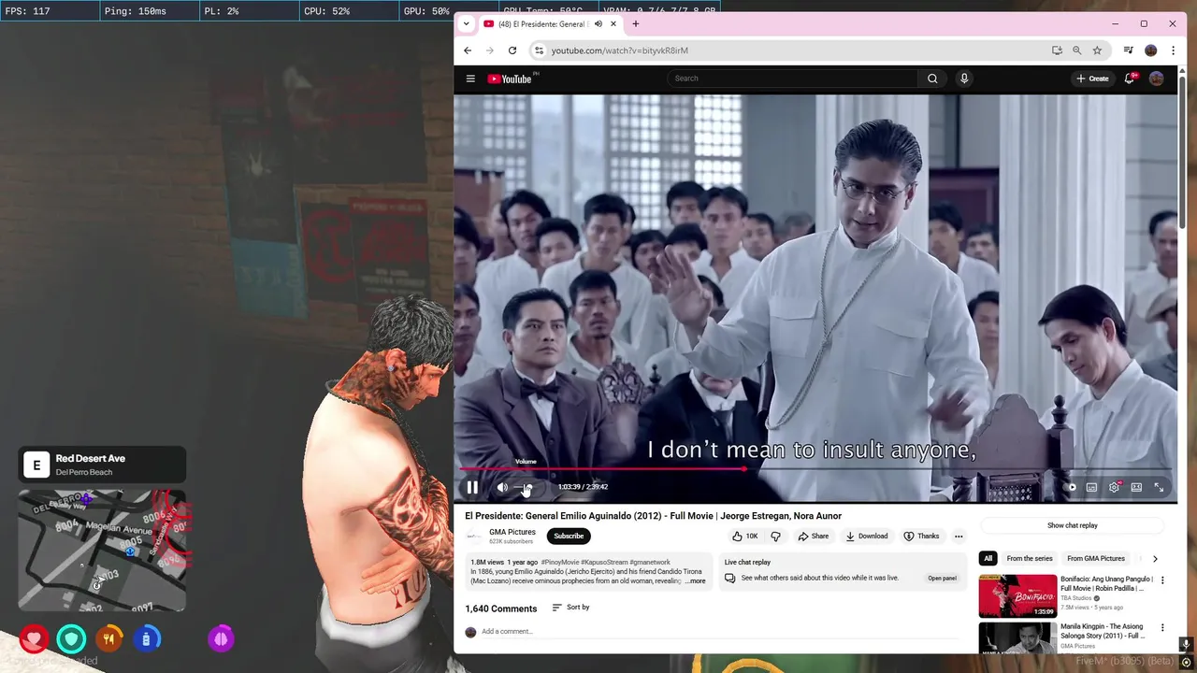Enter full screen mode

(x=1159, y=487)
